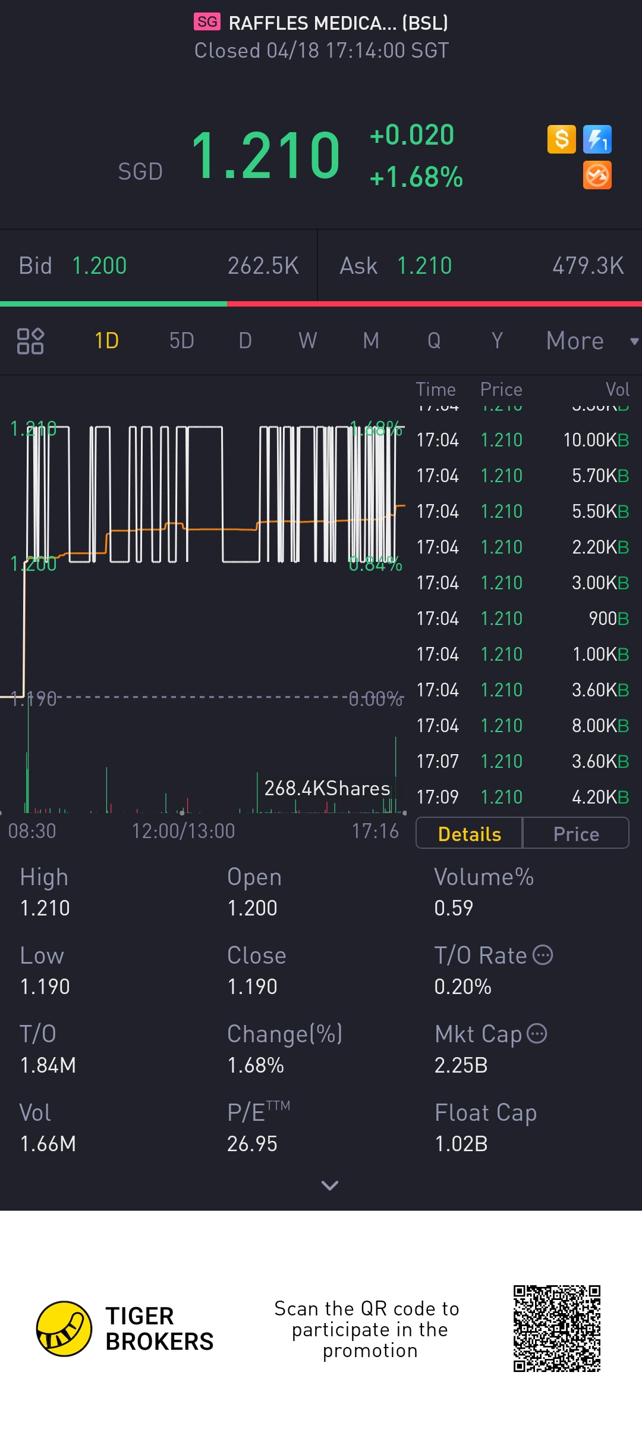Select the Price toggle button
642x1447 pixels.
(575, 833)
